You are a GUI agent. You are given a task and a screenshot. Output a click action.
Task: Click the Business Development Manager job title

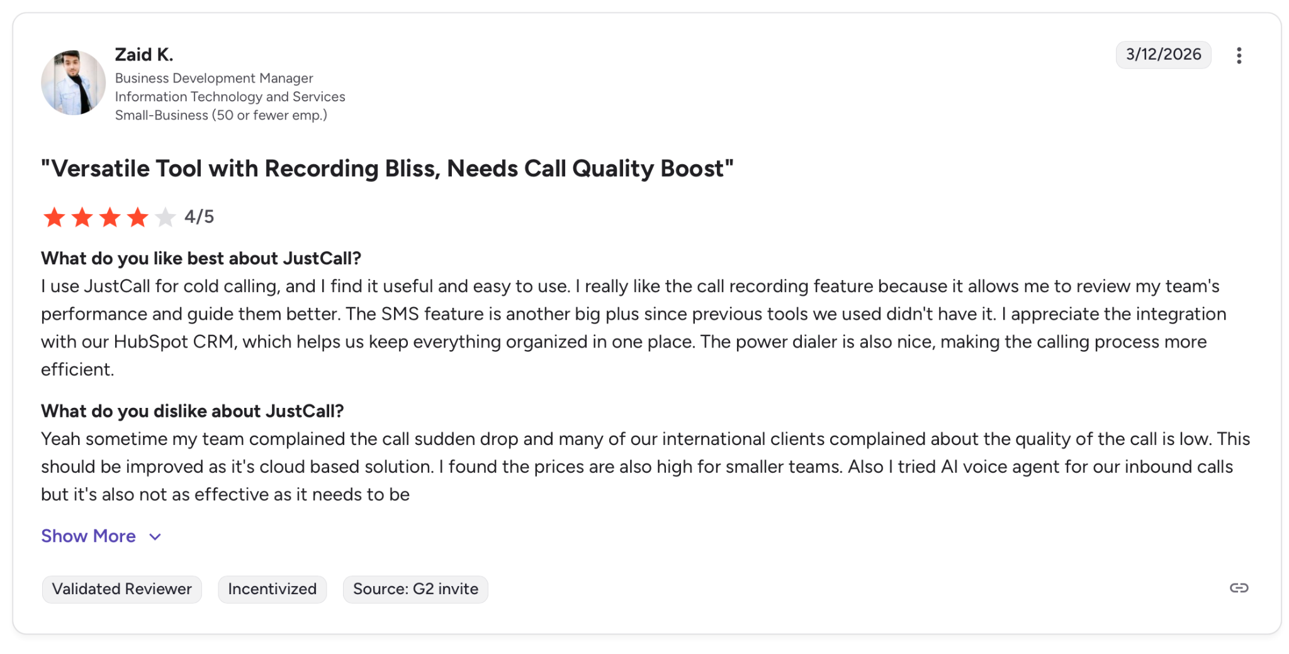coord(214,78)
